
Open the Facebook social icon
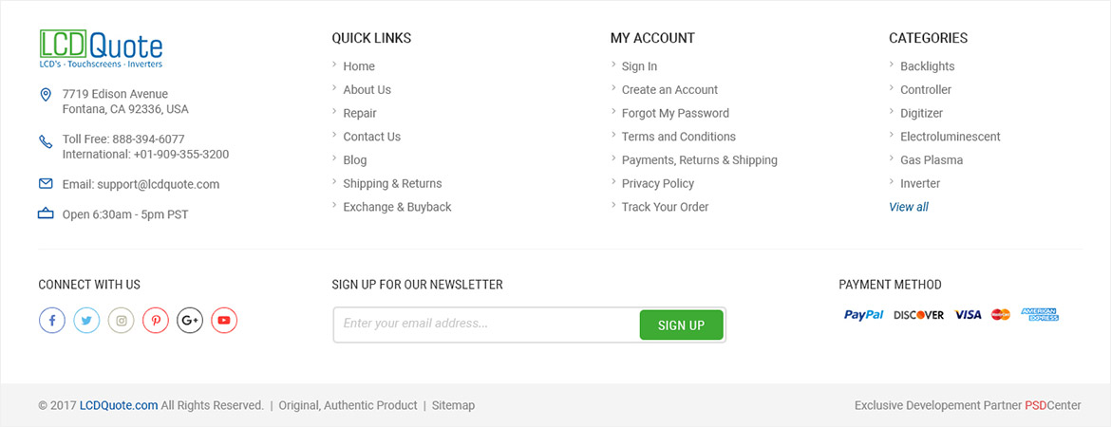click(51, 320)
